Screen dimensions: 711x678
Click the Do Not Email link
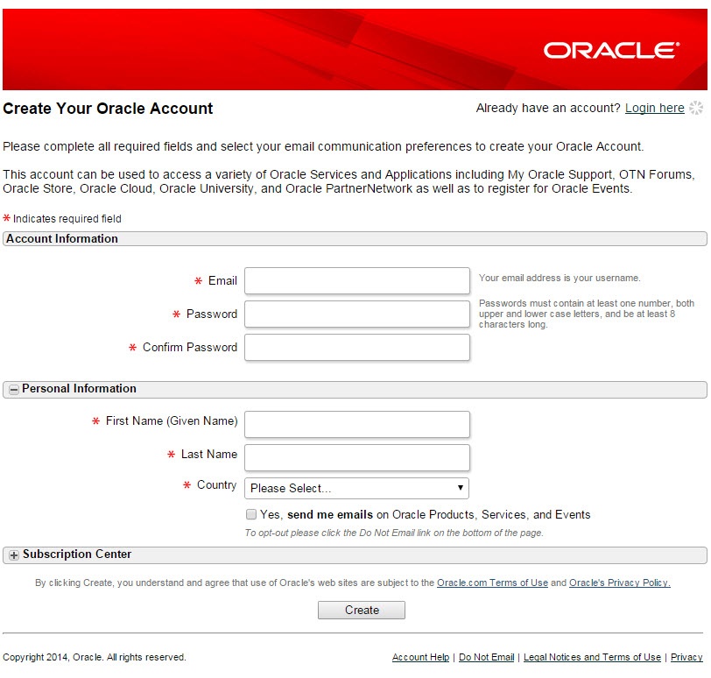(x=487, y=657)
